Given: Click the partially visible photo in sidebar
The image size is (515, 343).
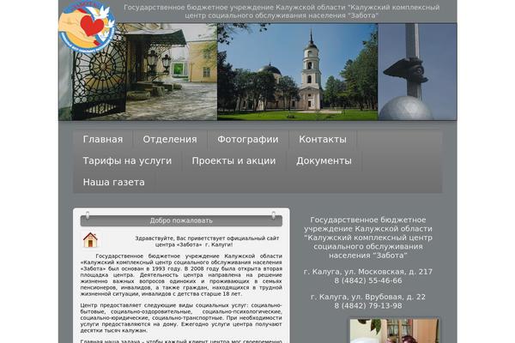Looking at the screenshot, I should (394, 330).
